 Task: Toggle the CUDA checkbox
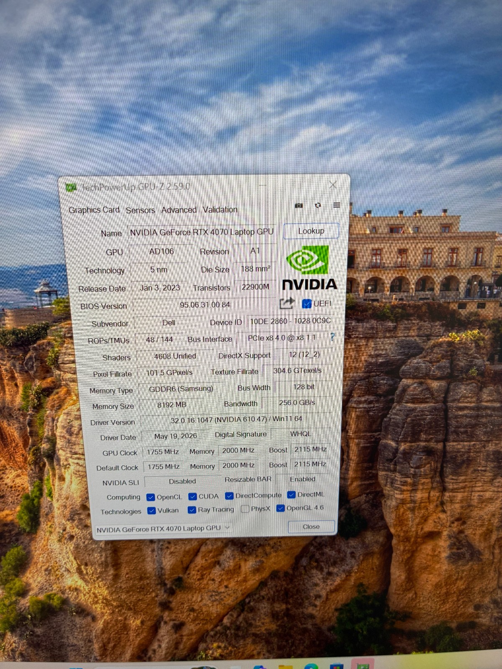192,496
